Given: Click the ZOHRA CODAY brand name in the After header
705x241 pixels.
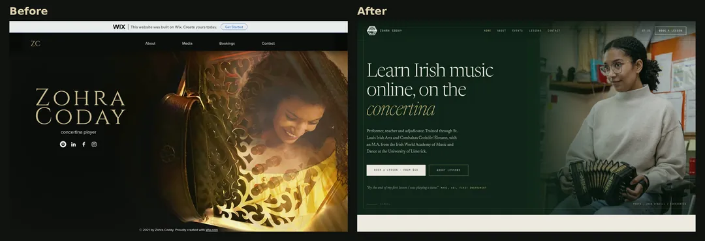Looking at the screenshot, I should (x=391, y=31).
